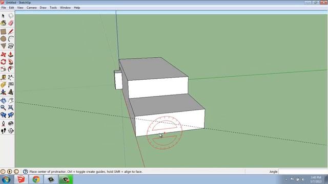Select the Tape Measure tool
Viewport: 328px width, 184px height.
pos(4,78)
